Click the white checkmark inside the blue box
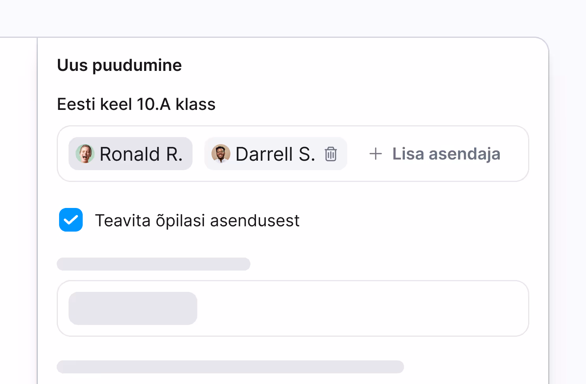This screenshot has width=586, height=384. pos(71,220)
